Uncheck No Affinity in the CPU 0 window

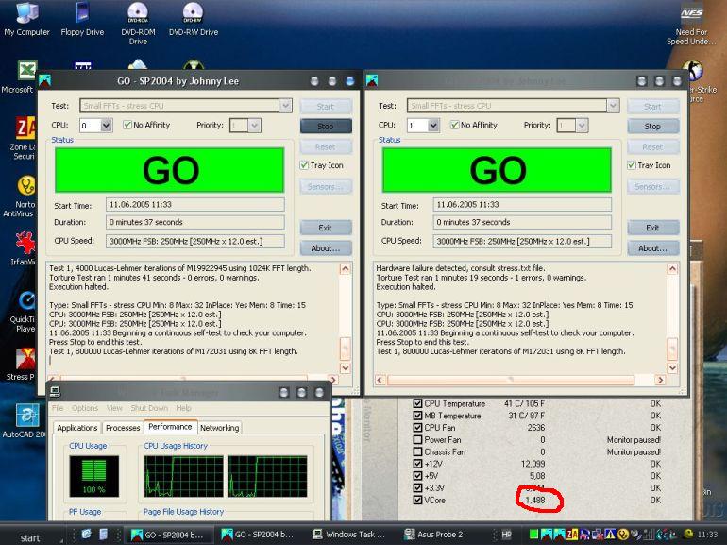coord(127,125)
